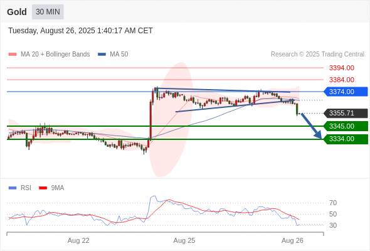Click the Aug 22 date axis label
Screen dimensions: 370x251
click(x=78, y=240)
